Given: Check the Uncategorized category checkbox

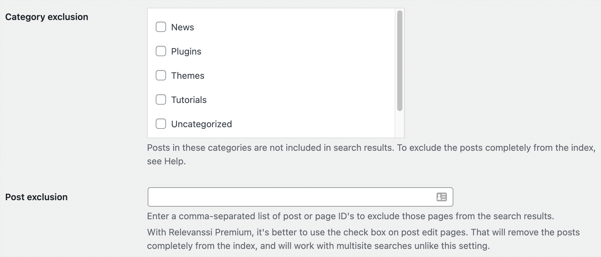Looking at the screenshot, I should (161, 124).
